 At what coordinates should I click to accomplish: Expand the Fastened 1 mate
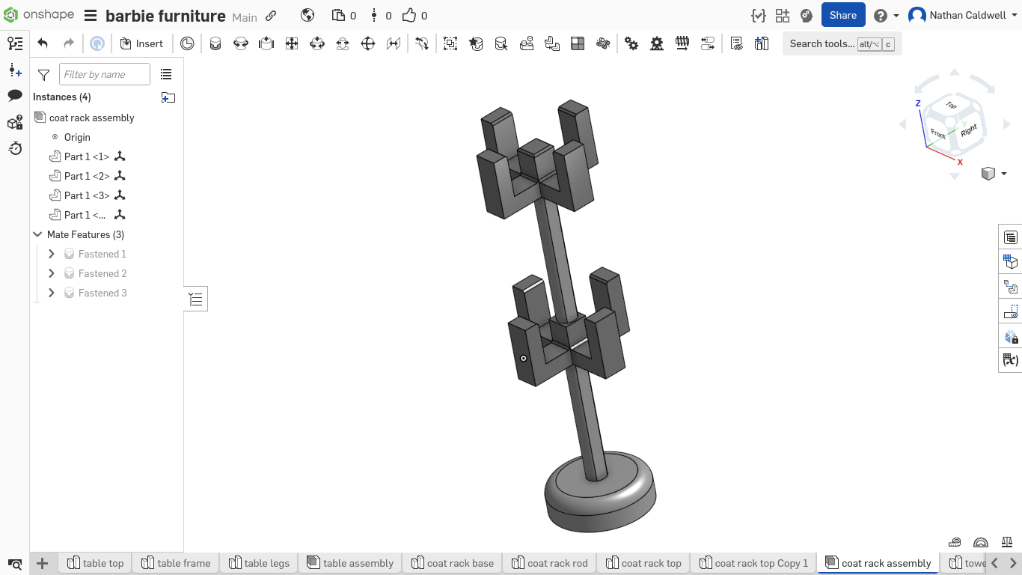tap(52, 254)
